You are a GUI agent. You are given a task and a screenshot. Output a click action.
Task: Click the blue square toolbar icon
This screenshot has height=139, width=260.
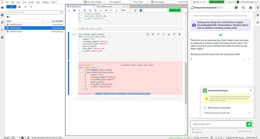pyautogui.click(x=141, y=10)
